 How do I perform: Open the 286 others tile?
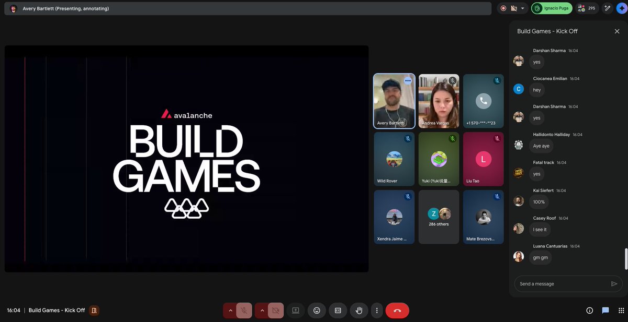439,217
